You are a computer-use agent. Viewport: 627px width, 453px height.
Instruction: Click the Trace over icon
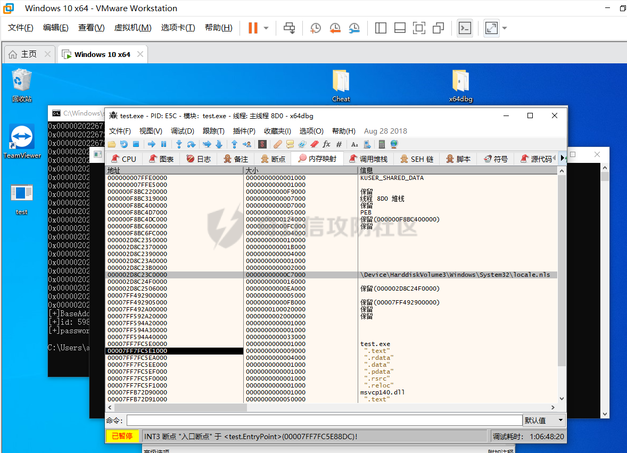click(x=219, y=144)
